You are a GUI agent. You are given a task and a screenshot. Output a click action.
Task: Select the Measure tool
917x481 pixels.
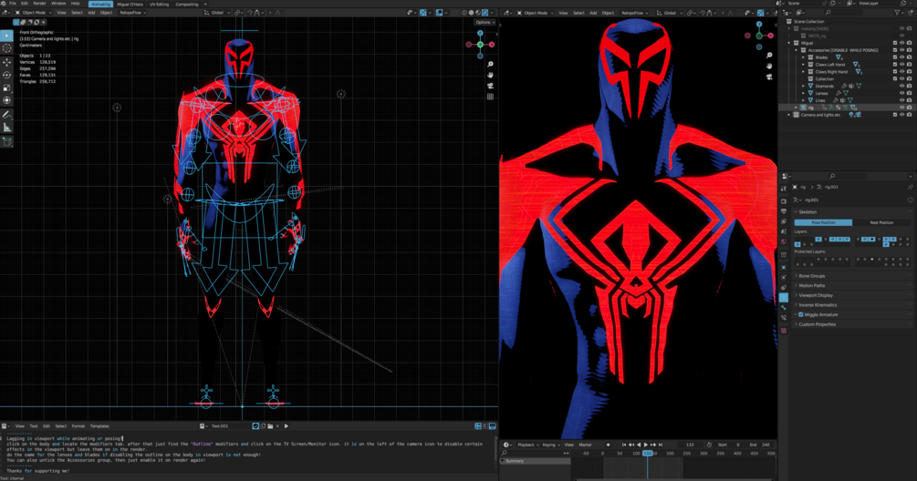7,128
